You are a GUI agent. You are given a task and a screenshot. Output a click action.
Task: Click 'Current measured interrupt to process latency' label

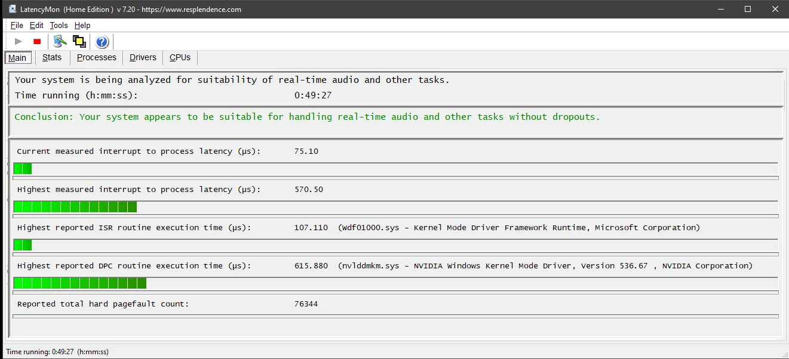[x=139, y=151]
